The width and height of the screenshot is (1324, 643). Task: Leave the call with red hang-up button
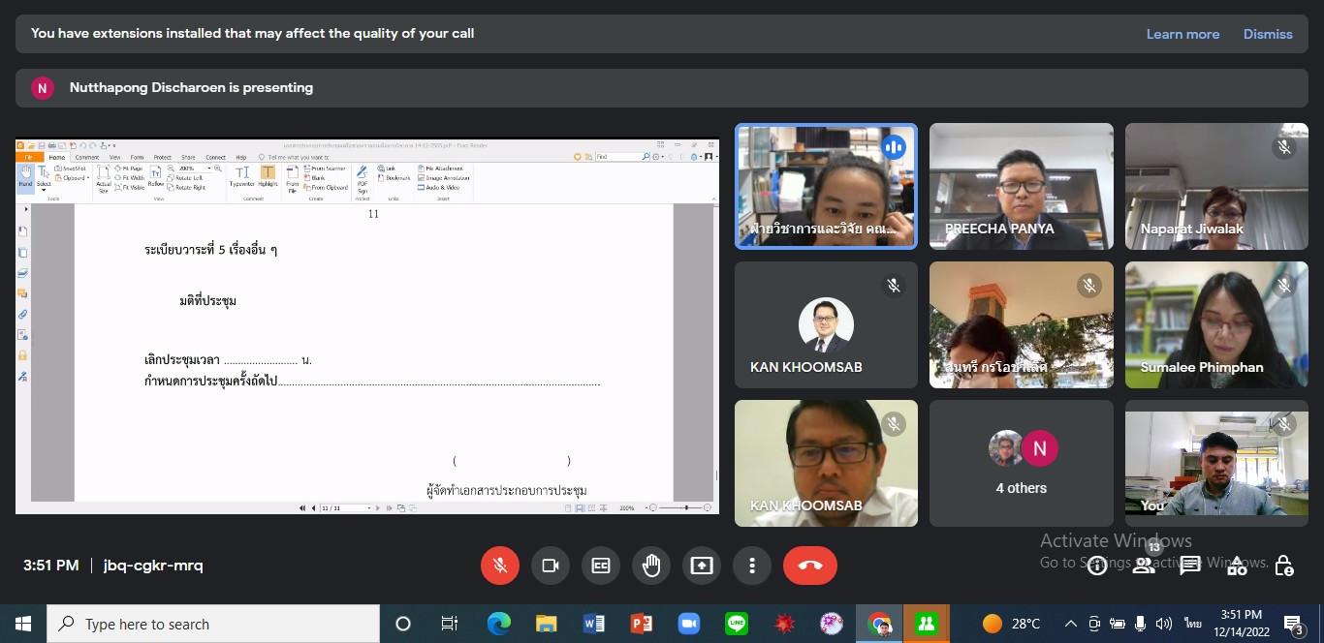pos(809,566)
